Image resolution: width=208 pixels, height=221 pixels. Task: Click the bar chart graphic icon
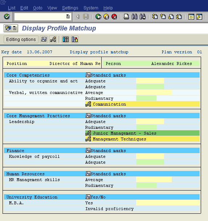tap(75, 39)
